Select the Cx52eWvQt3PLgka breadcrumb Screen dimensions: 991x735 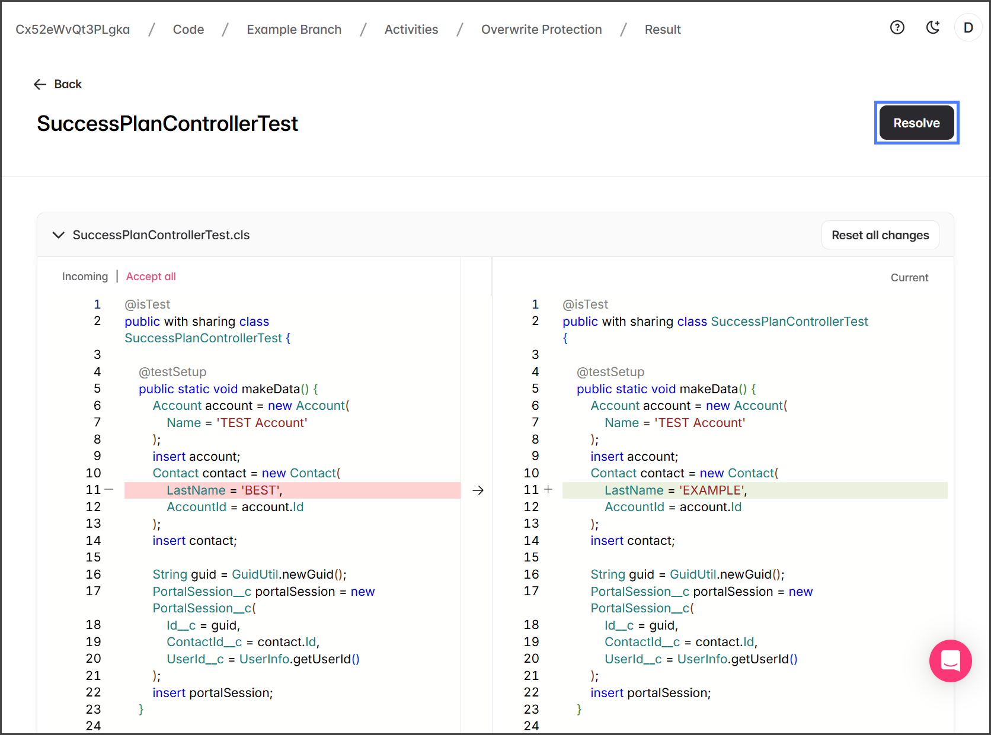72,30
